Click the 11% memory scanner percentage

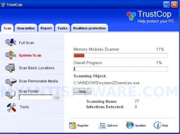(x=160, y=49)
